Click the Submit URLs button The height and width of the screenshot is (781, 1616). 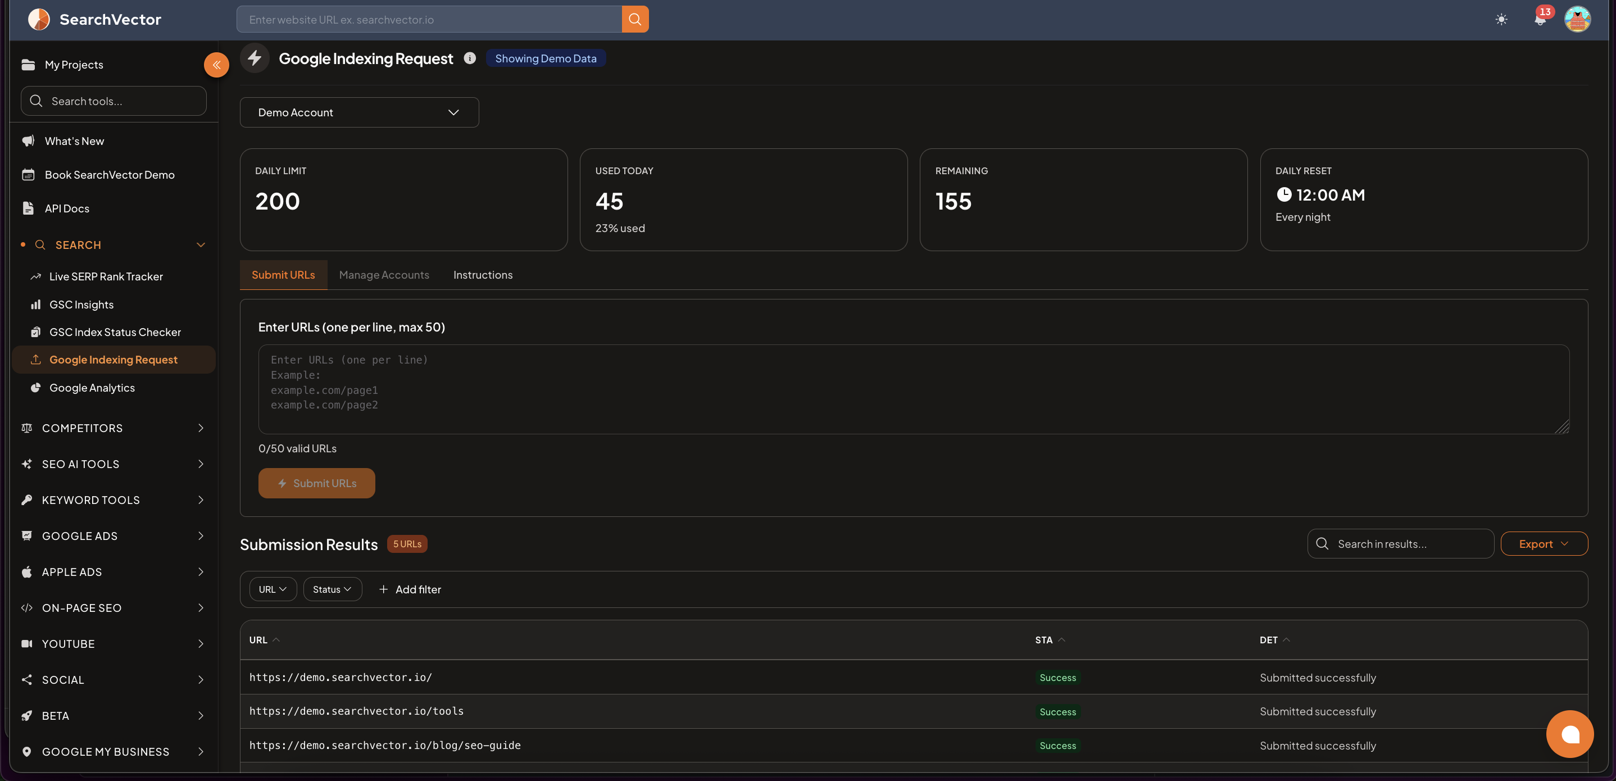317,484
